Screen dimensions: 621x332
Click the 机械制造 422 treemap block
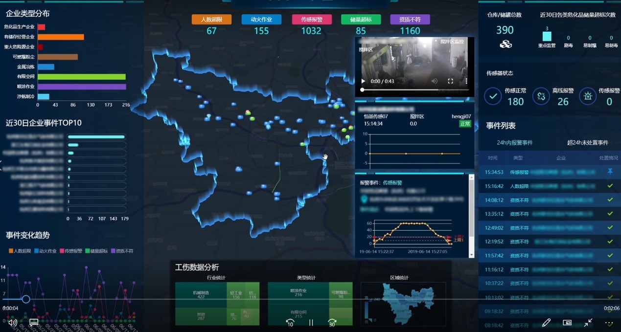201,294
